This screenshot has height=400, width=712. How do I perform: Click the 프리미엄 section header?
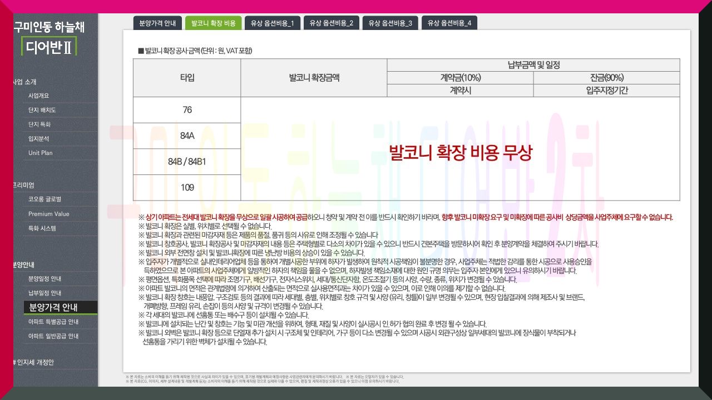point(24,185)
